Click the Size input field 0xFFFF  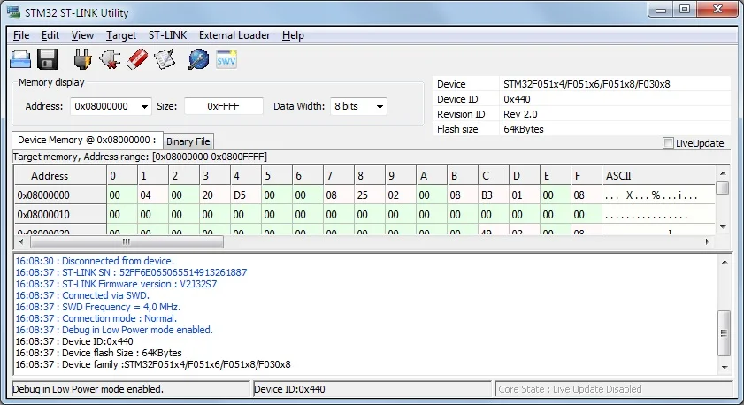point(224,106)
